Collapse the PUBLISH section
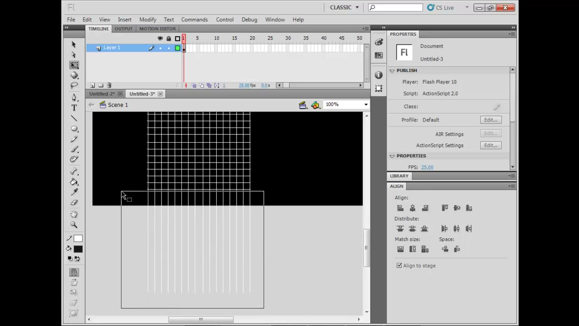The width and height of the screenshot is (579, 326). 392,71
